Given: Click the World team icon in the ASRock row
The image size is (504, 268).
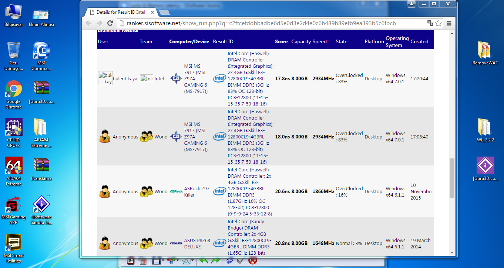Looking at the screenshot, I should (146, 191).
